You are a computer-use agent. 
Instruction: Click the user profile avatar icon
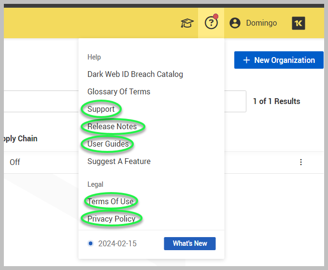(235, 23)
